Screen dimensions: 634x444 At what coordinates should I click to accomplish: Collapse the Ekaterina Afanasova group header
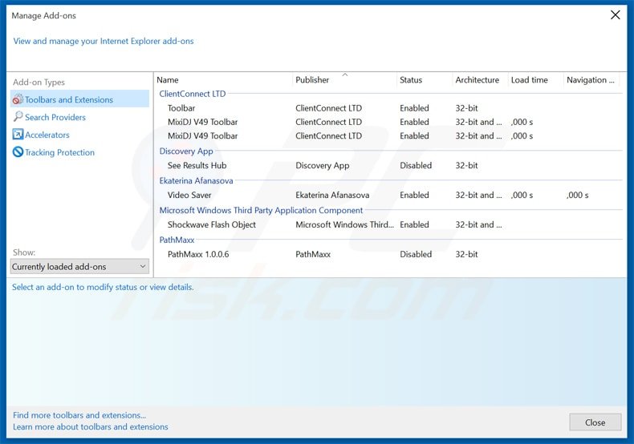[196, 181]
